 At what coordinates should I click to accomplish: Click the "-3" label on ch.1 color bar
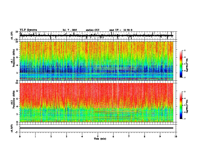[184, 50]
